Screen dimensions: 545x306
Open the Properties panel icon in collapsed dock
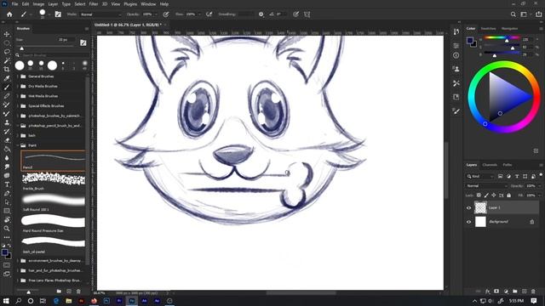click(x=456, y=45)
